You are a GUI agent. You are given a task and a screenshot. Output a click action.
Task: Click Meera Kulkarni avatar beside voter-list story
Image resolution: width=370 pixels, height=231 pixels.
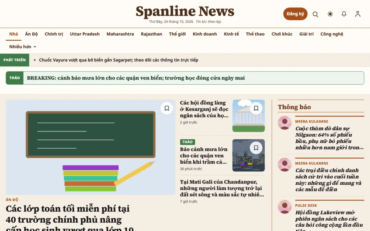(x=285, y=165)
